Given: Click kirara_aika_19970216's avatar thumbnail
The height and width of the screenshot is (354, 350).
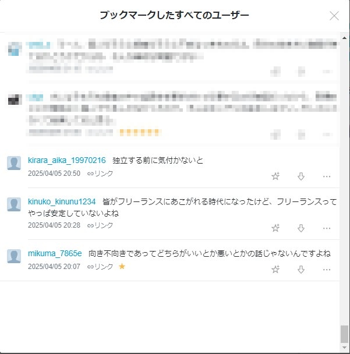Looking at the screenshot, I should pos(14,163).
